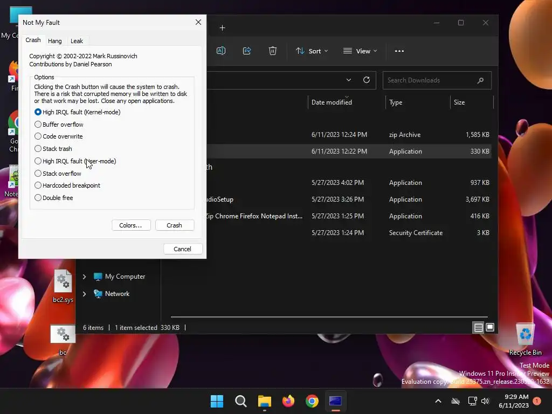Click the Rename icon in Explorer toolbar
Image resolution: width=552 pixels, height=414 pixels.
(220, 51)
